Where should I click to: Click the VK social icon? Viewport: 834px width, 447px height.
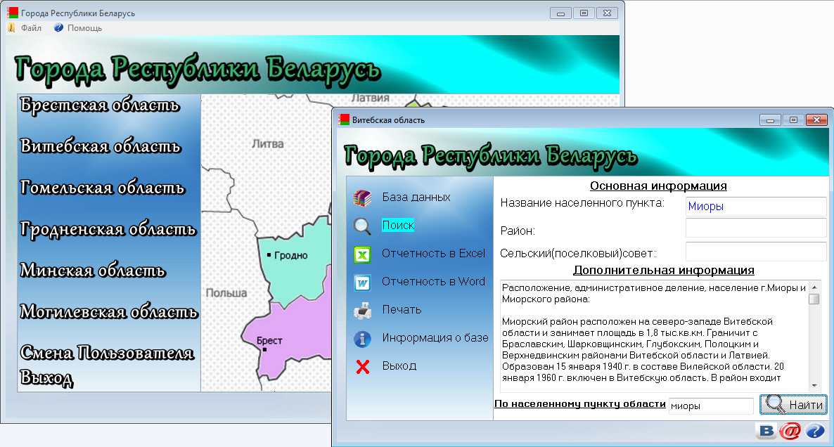click(766, 431)
